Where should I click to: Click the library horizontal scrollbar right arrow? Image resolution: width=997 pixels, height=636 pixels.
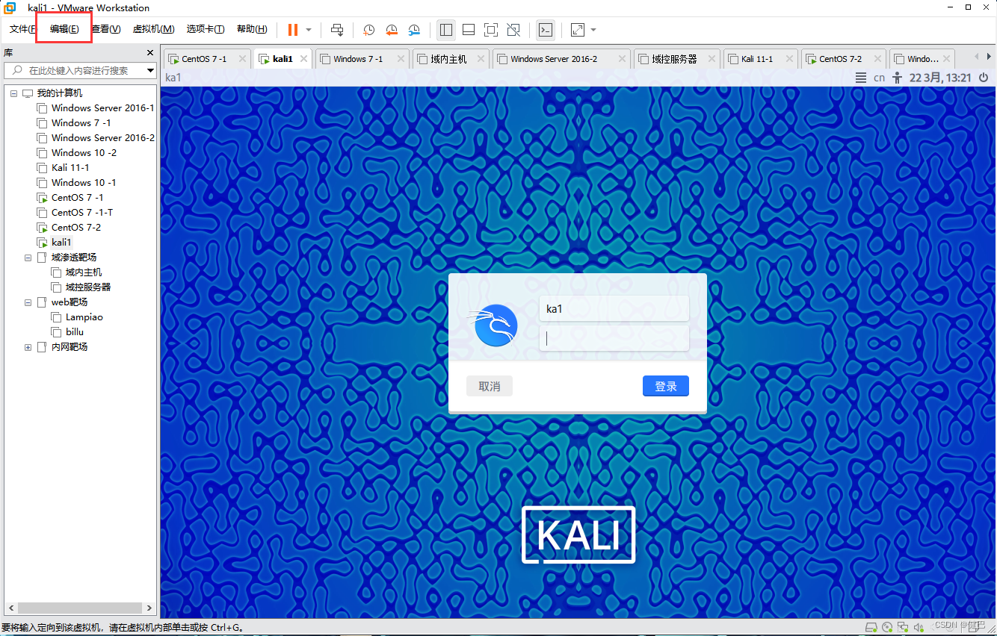[149, 608]
